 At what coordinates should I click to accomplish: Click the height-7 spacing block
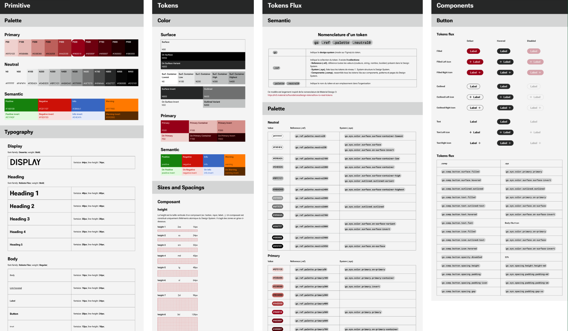coord(177,304)
